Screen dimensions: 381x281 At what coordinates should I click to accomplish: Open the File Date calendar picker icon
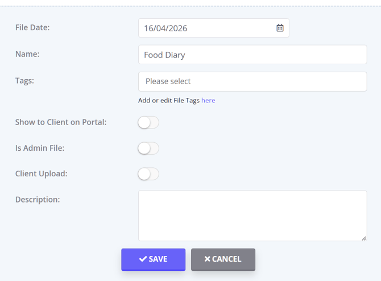[x=280, y=28]
